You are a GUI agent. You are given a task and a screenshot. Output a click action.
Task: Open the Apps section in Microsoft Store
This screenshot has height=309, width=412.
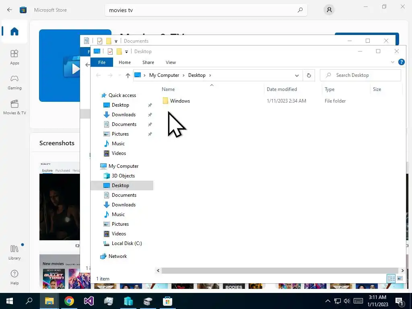[14, 57]
